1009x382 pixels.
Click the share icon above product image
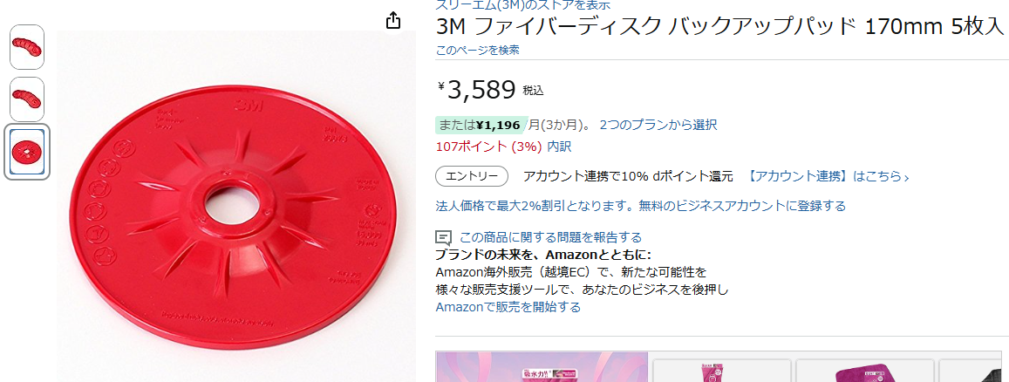pos(393,21)
